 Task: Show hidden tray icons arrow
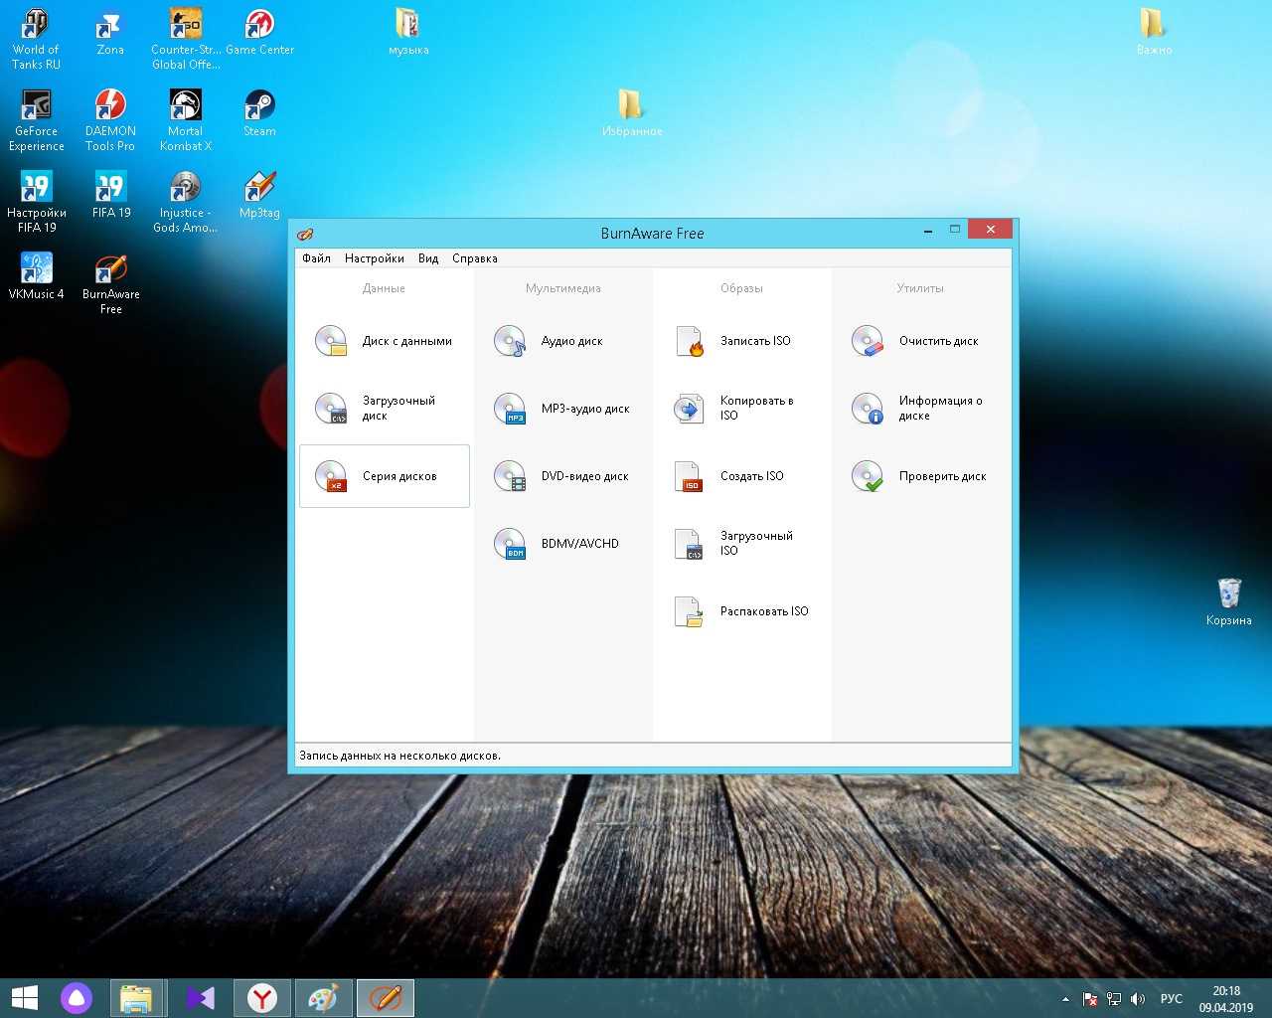(1065, 999)
